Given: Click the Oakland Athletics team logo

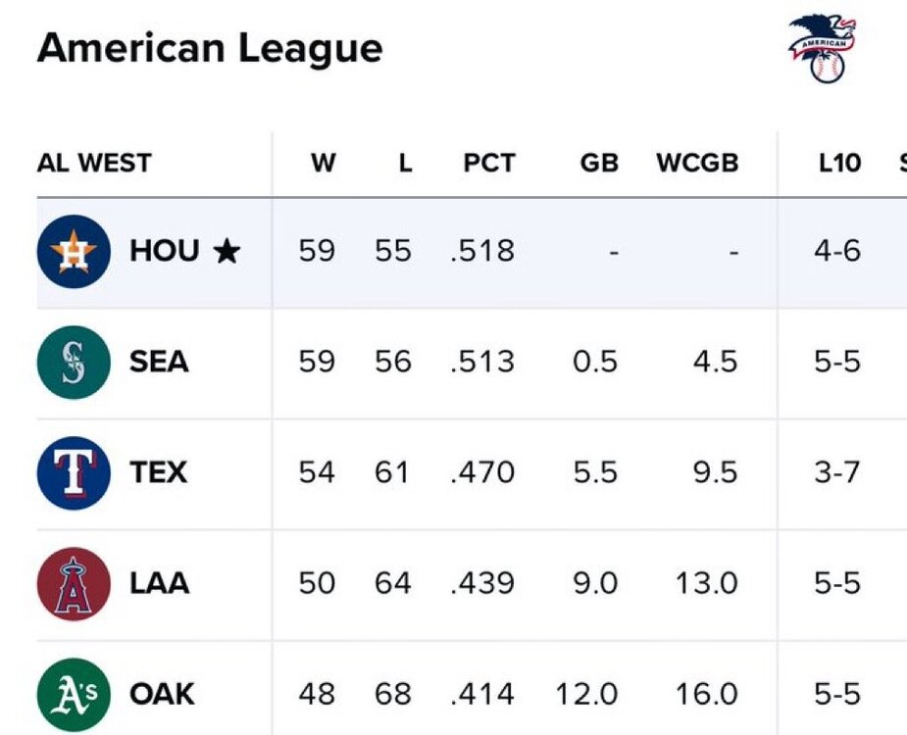Looking at the screenshot, I should [74, 694].
